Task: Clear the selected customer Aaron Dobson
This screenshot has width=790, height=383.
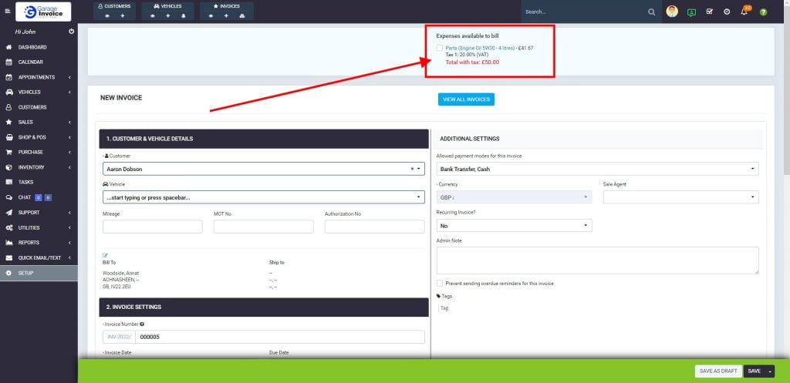Action: click(x=412, y=169)
